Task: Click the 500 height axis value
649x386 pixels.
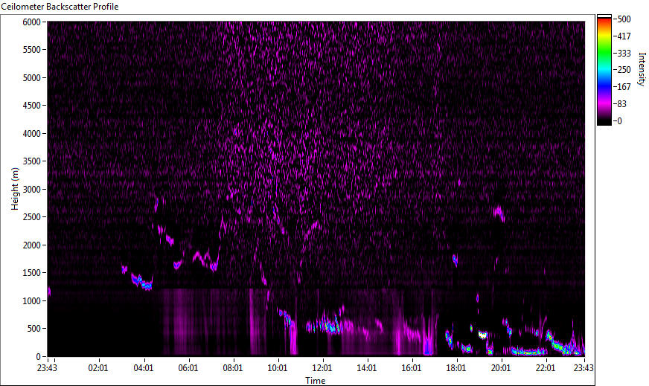Action: coord(34,329)
